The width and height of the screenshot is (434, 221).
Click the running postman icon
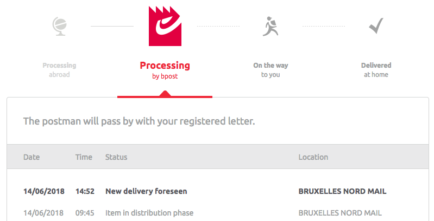point(271,26)
